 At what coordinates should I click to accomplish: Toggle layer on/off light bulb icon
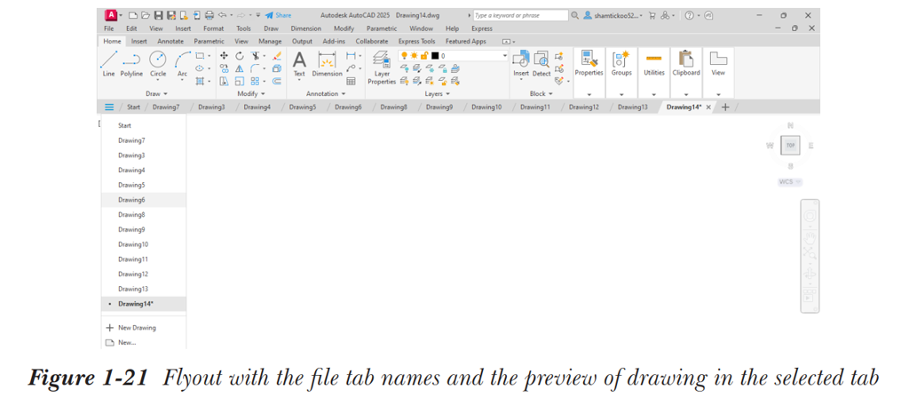[x=404, y=56]
